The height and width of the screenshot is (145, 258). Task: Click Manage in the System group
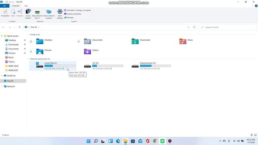(x=69, y=17)
